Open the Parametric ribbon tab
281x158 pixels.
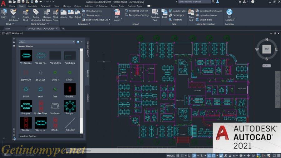(x=46, y=6)
